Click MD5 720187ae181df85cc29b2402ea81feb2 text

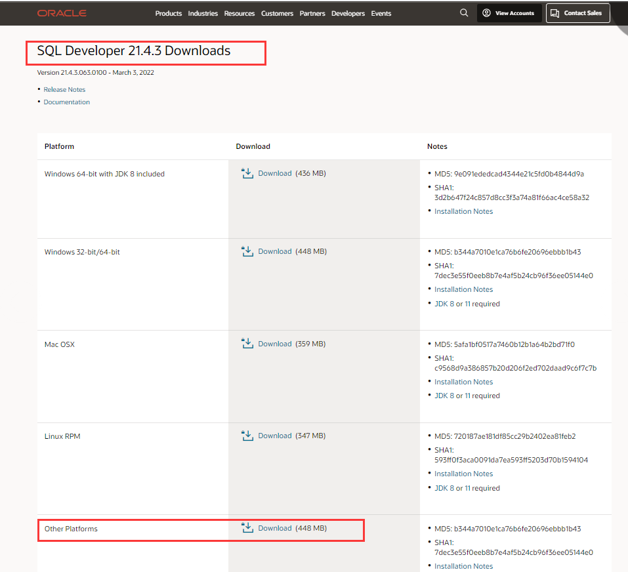(x=505, y=436)
